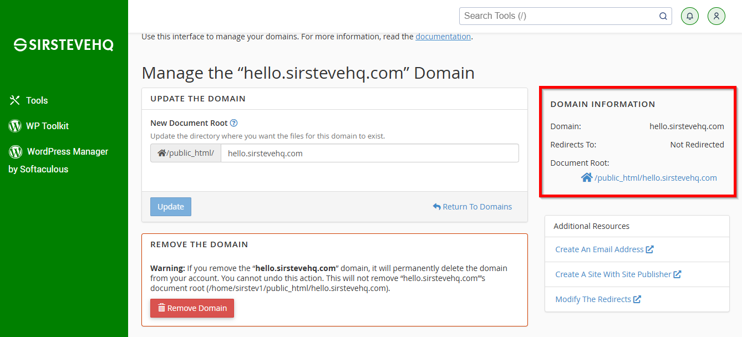Click the DOMAIN INFORMATION heading
742x337 pixels.
(x=603, y=104)
